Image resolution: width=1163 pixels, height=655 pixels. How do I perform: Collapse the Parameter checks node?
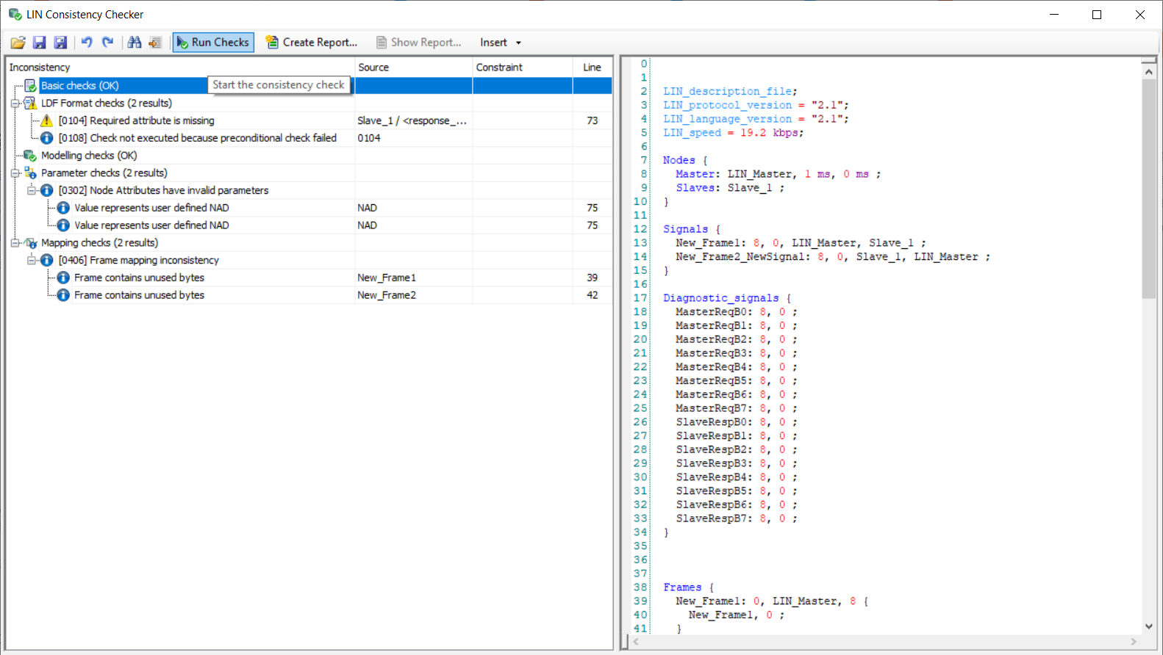coord(15,173)
